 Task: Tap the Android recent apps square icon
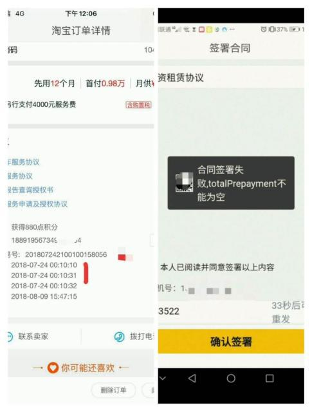point(270,379)
